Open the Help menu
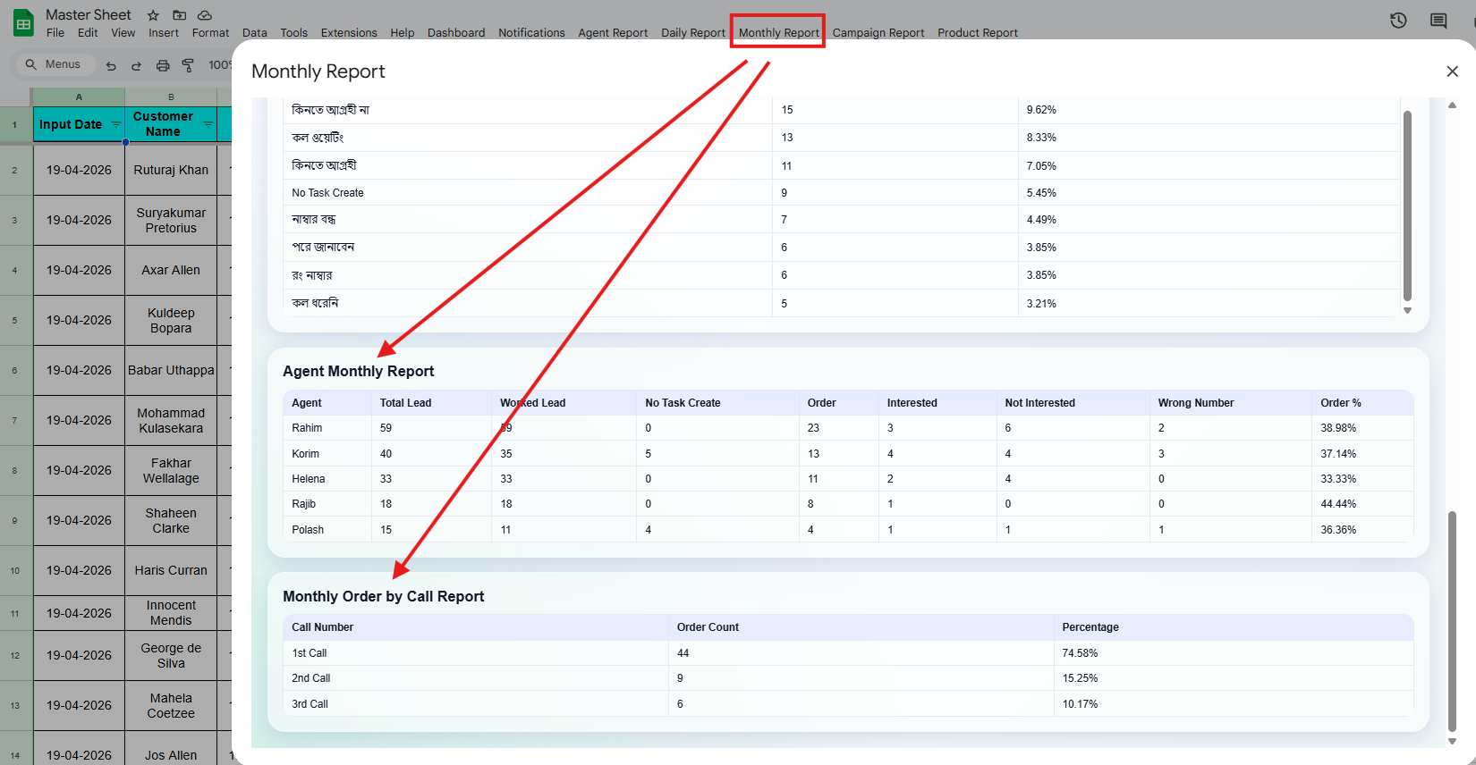 pos(403,33)
